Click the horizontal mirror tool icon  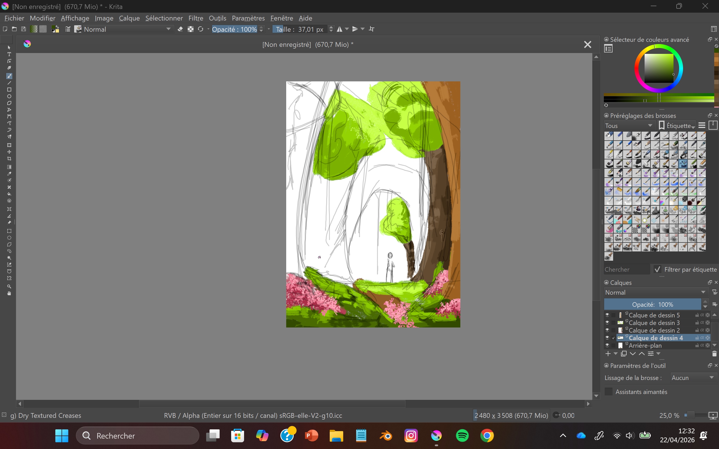(x=339, y=29)
